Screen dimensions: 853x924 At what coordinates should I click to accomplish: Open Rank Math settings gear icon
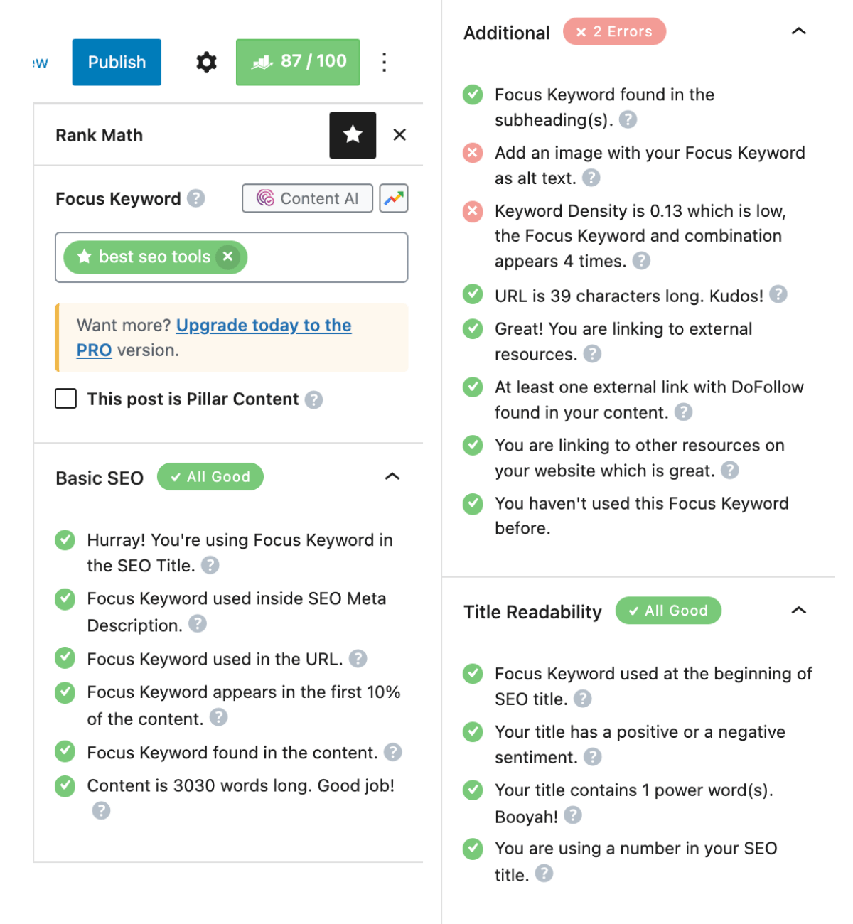pyautogui.click(x=205, y=63)
